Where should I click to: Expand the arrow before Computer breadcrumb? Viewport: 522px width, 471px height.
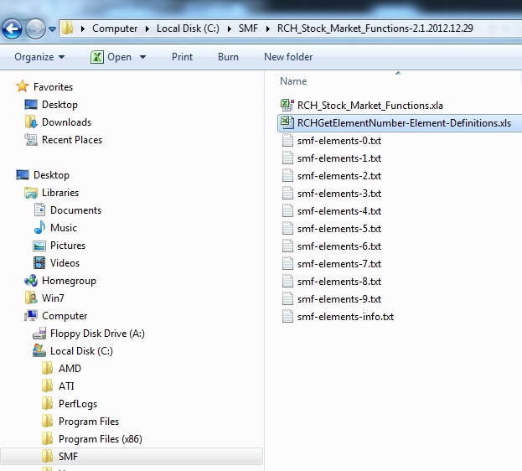click(x=83, y=29)
